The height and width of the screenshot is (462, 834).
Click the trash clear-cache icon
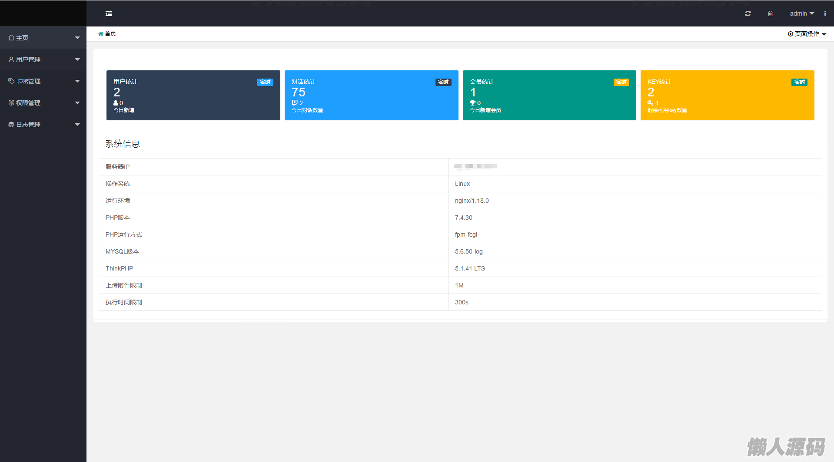coord(770,13)
